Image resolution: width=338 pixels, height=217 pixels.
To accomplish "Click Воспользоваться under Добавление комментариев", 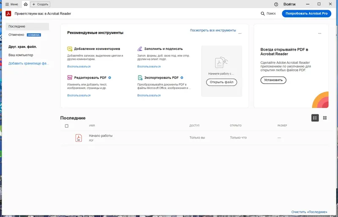I will pyautogui.click(x=79, y=67).
